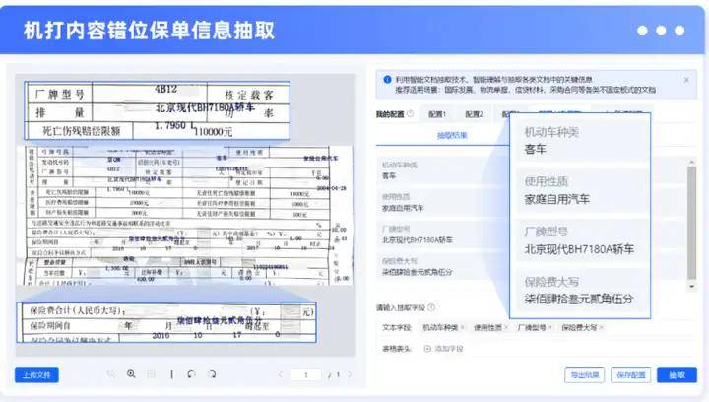Click the 导出结果 button
The height and width of the screenshot is (402, 709).
[585, 374]
